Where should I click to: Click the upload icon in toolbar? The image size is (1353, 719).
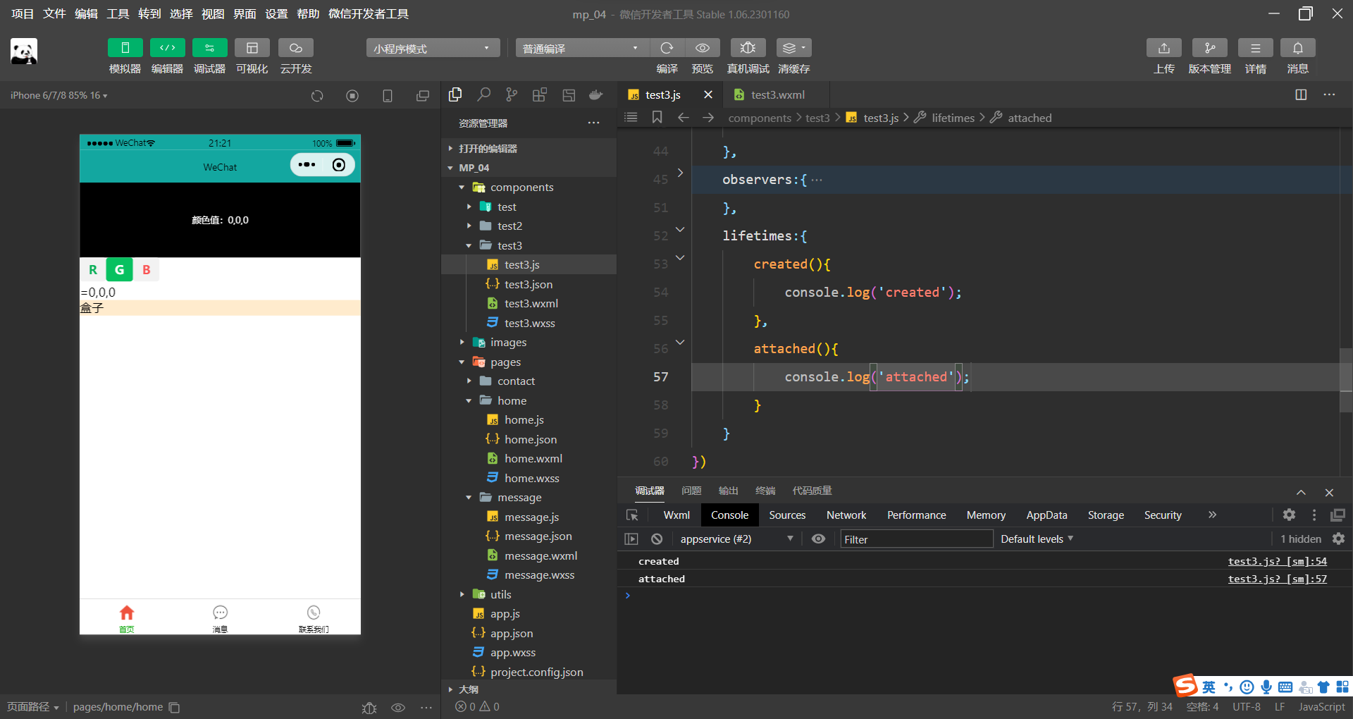click(1163, 48)
